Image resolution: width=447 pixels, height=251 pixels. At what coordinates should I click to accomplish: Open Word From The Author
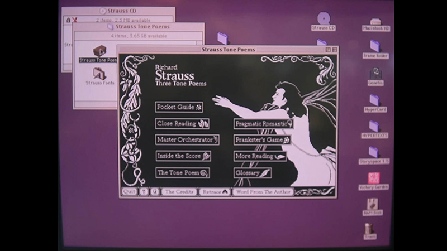click(x=263, y=192)
